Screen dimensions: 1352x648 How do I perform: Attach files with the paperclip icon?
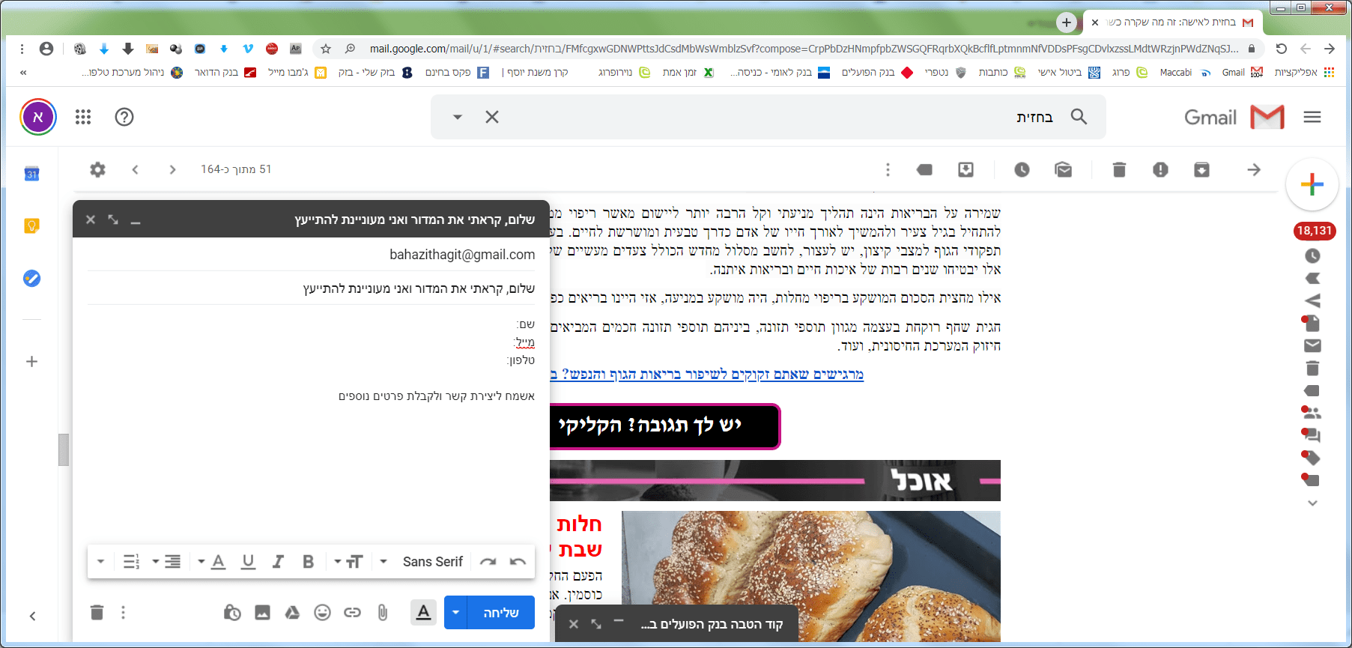383,613
